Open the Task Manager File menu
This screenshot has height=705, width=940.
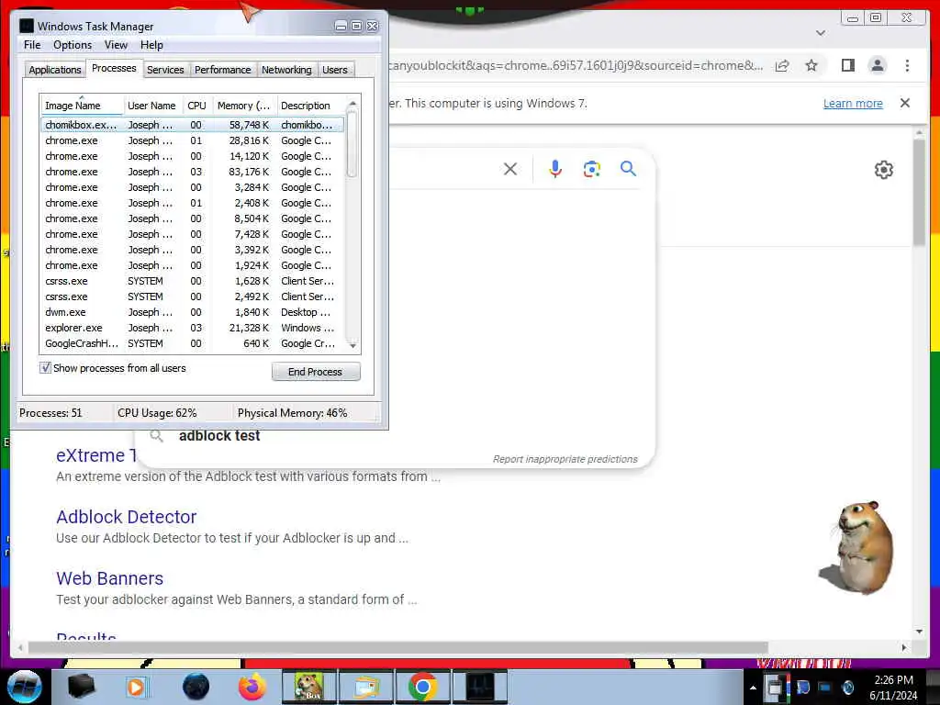pos(32,45)
